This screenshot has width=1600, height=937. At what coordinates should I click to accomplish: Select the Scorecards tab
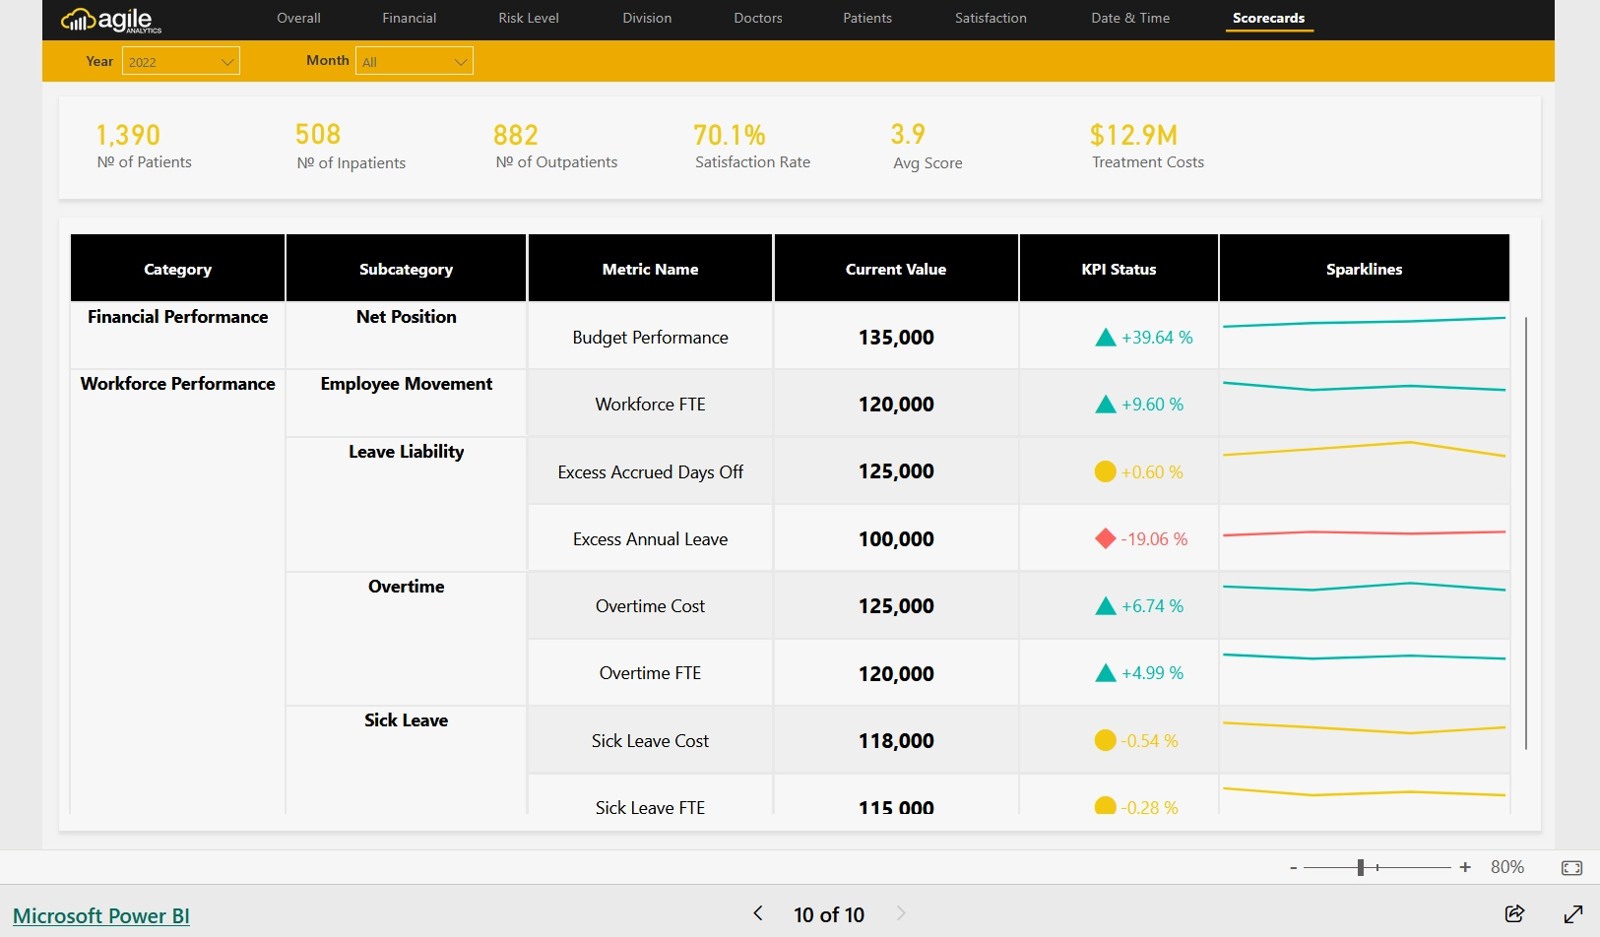1269,18
